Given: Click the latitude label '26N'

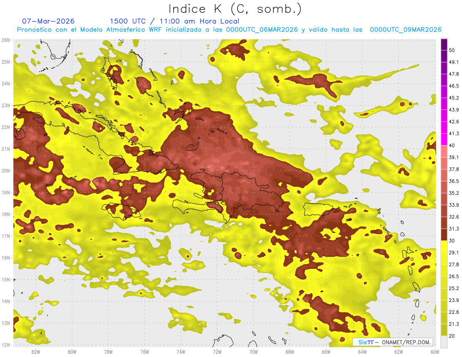Looking at the screenshot, I should pyautogui.click(x=6, y=40).
